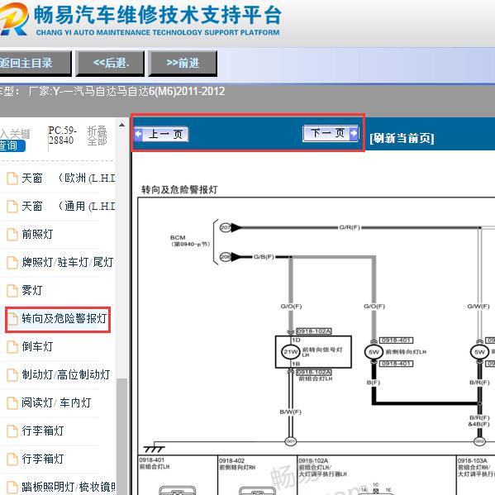This screenshot has width=495, height=495.
Task: Click right arrow icon on 下一页
Action: pyautogui.click(x=354, y=133)
